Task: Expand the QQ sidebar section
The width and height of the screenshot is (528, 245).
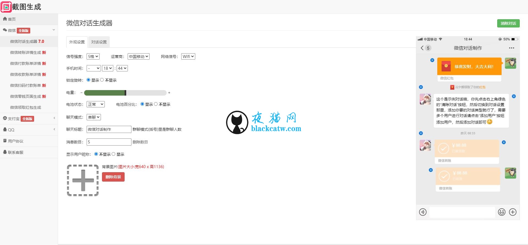Action: click(29, 130)
